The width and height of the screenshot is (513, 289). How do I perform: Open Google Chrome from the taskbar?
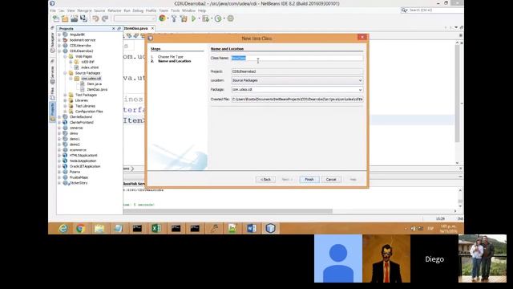click(80, 228)
